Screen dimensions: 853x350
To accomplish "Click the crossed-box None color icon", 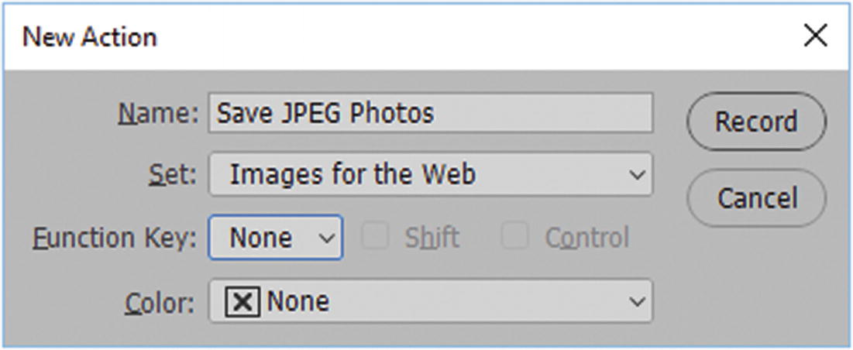I will coord(242,302).
